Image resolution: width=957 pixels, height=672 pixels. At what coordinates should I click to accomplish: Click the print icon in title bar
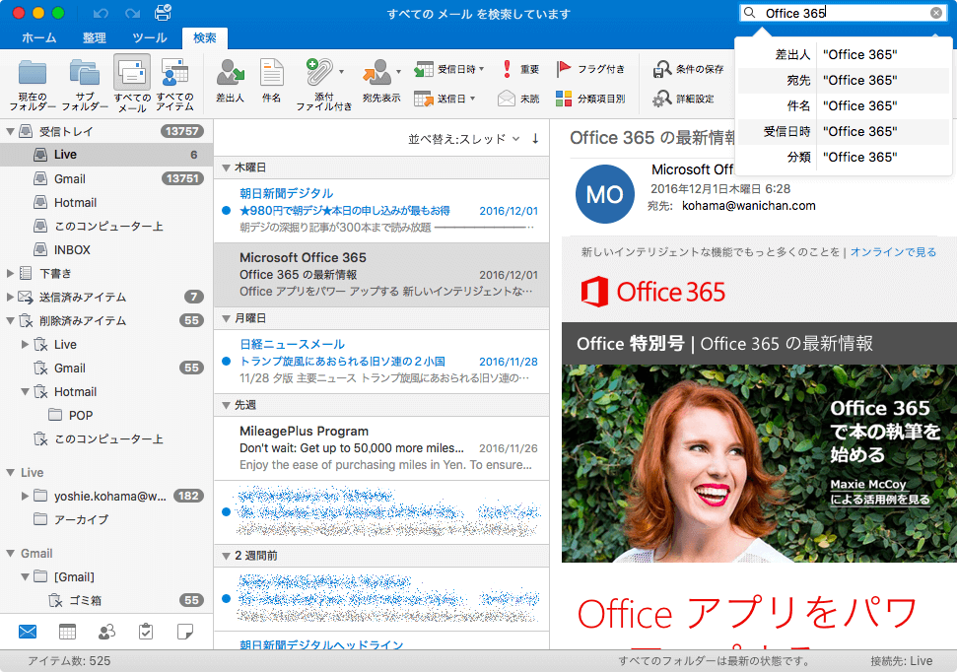pyautogui.click(x=163, y=13)
